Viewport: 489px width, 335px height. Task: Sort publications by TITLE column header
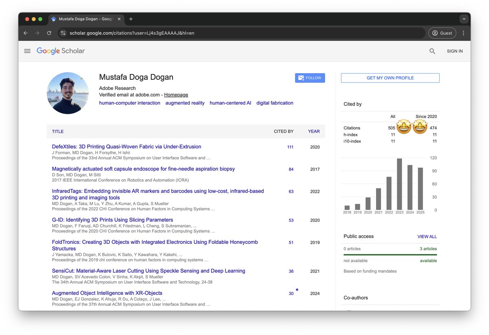point(58,131)
